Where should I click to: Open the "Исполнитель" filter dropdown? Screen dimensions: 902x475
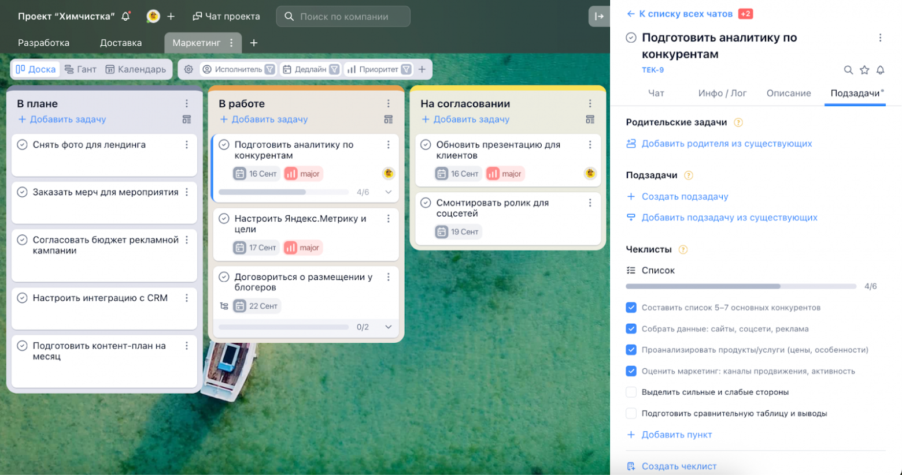[x=238, y=69]
